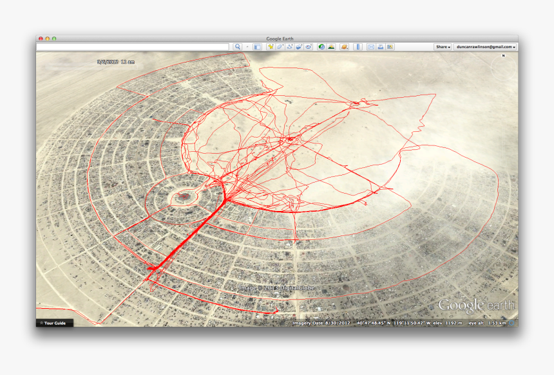Image resolution: width=554 pixels, height=375 pixels.
Task: Open the Ruler measurement tool
Action: (x=358, y=46)
